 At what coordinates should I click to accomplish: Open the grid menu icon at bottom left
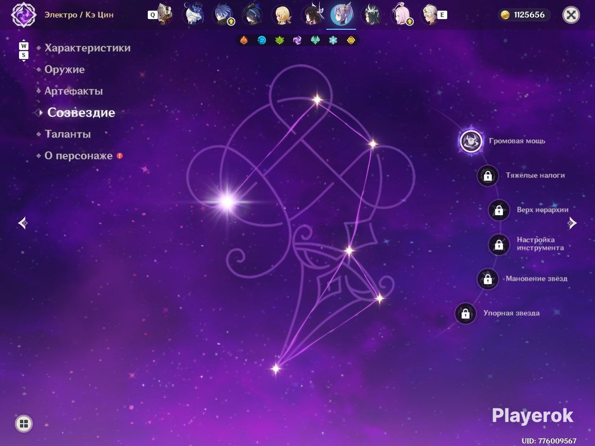tap(24, 423)
